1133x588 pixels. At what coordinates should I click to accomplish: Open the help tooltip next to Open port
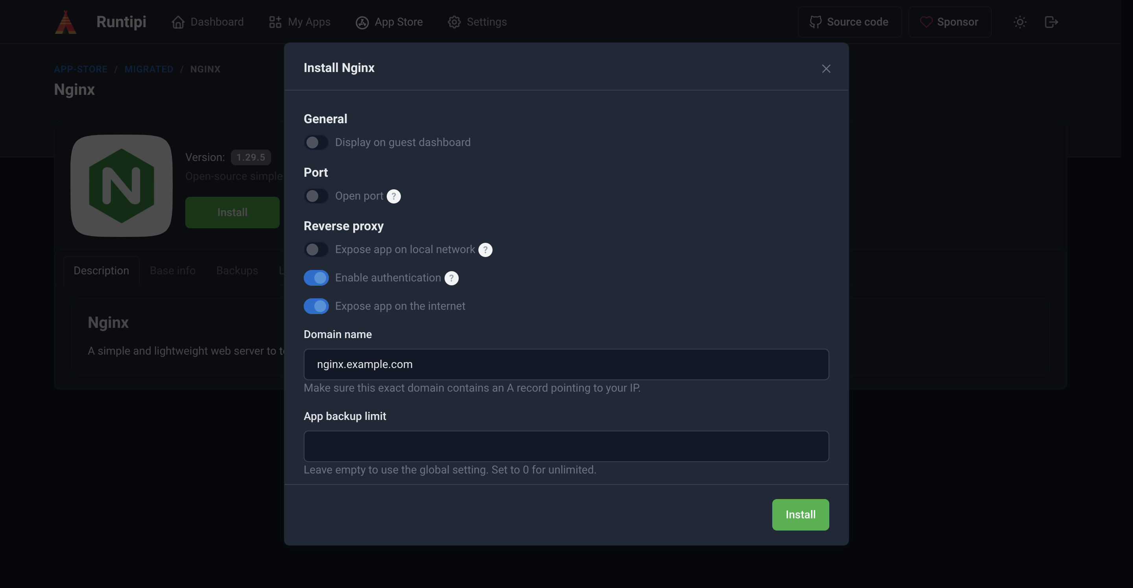click(x=394, y=196)
